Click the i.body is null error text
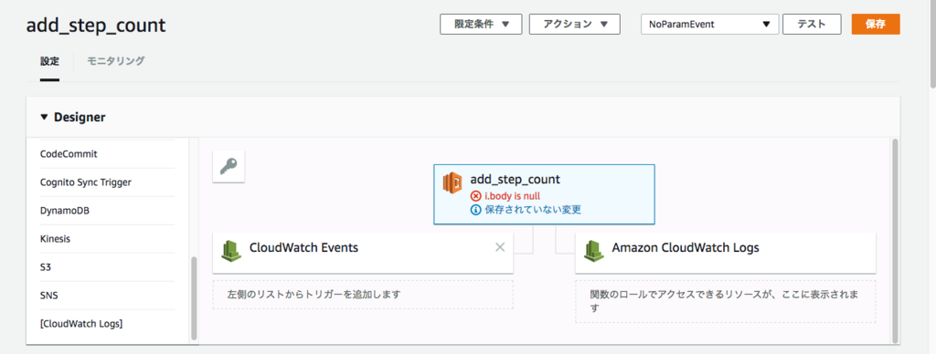This screenshot has width=936, height=354. pyautogui.click(x=512, y=195)
